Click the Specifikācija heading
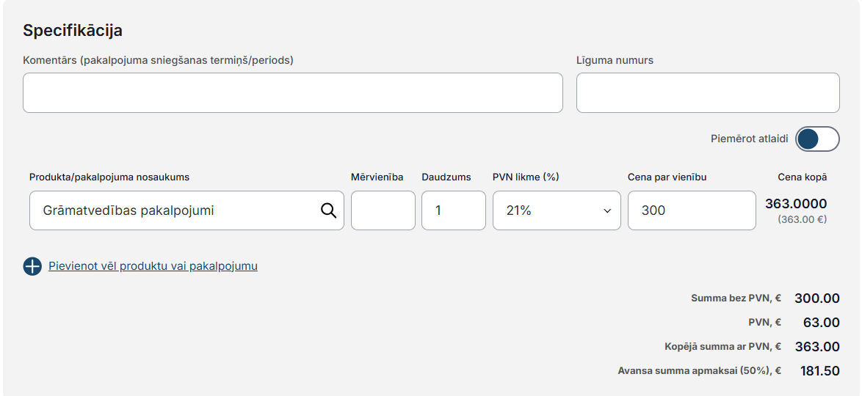Image resolution: width=862 pixels, height=396 pixels. (73, 31)
